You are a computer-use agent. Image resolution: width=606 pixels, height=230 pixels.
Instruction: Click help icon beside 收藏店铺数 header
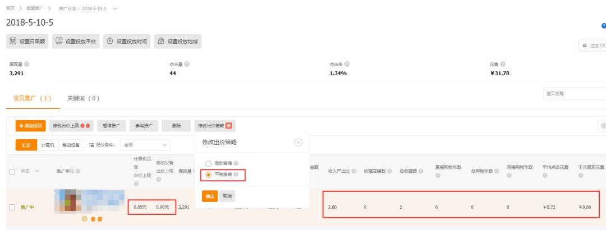point(389,171)
